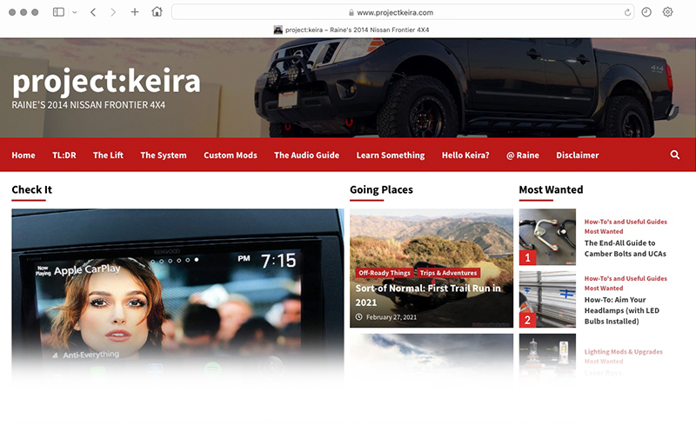Open the Home menu item
The height and width of the screenshot is (425, 696).
[x=23, y=156]
